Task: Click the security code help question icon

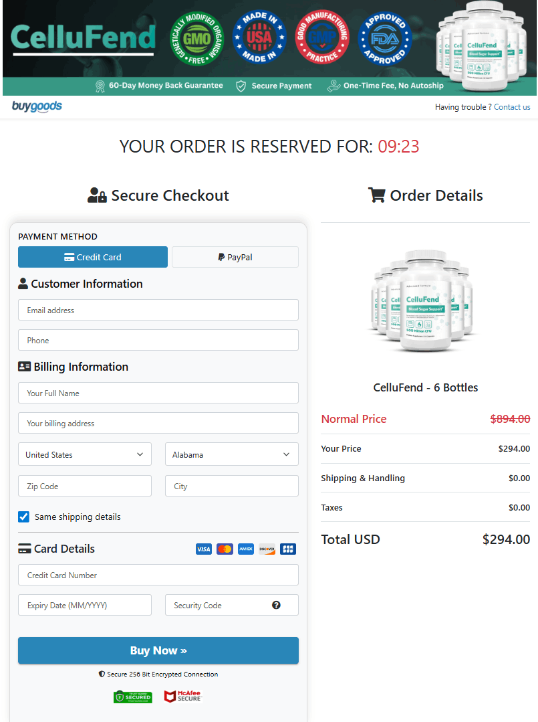Action: click(276, 605)
